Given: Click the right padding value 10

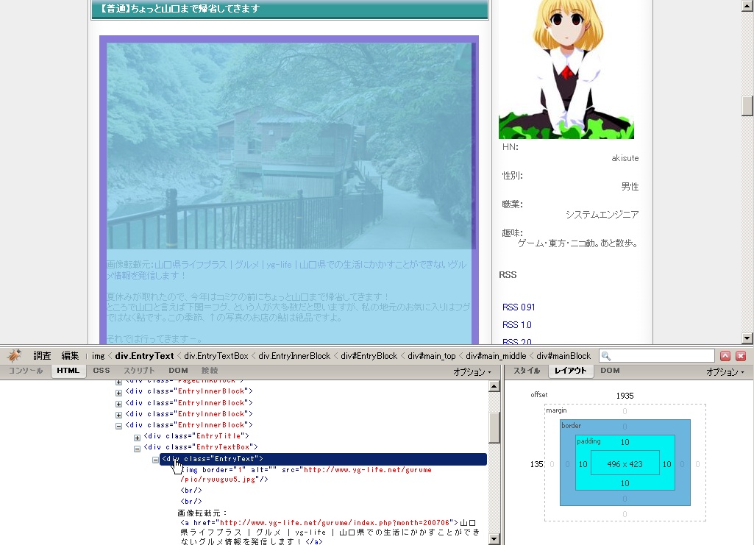Looking at the screenshot, I should click(666, 464).
